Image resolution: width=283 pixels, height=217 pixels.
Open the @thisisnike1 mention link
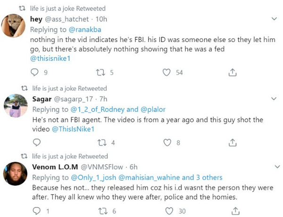50,58
